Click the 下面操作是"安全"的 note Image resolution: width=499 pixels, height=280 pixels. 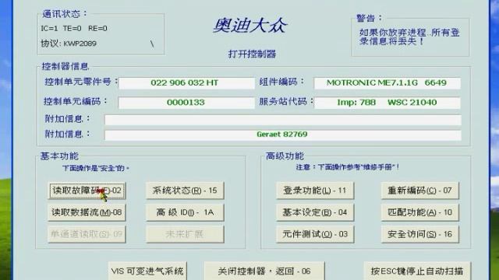pyautogui.click(x=96, y=168)
